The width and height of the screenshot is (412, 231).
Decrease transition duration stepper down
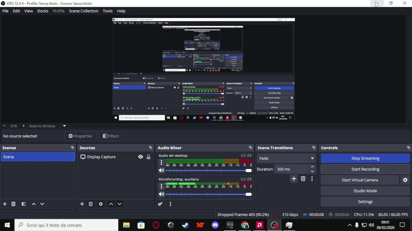(312, 171)
